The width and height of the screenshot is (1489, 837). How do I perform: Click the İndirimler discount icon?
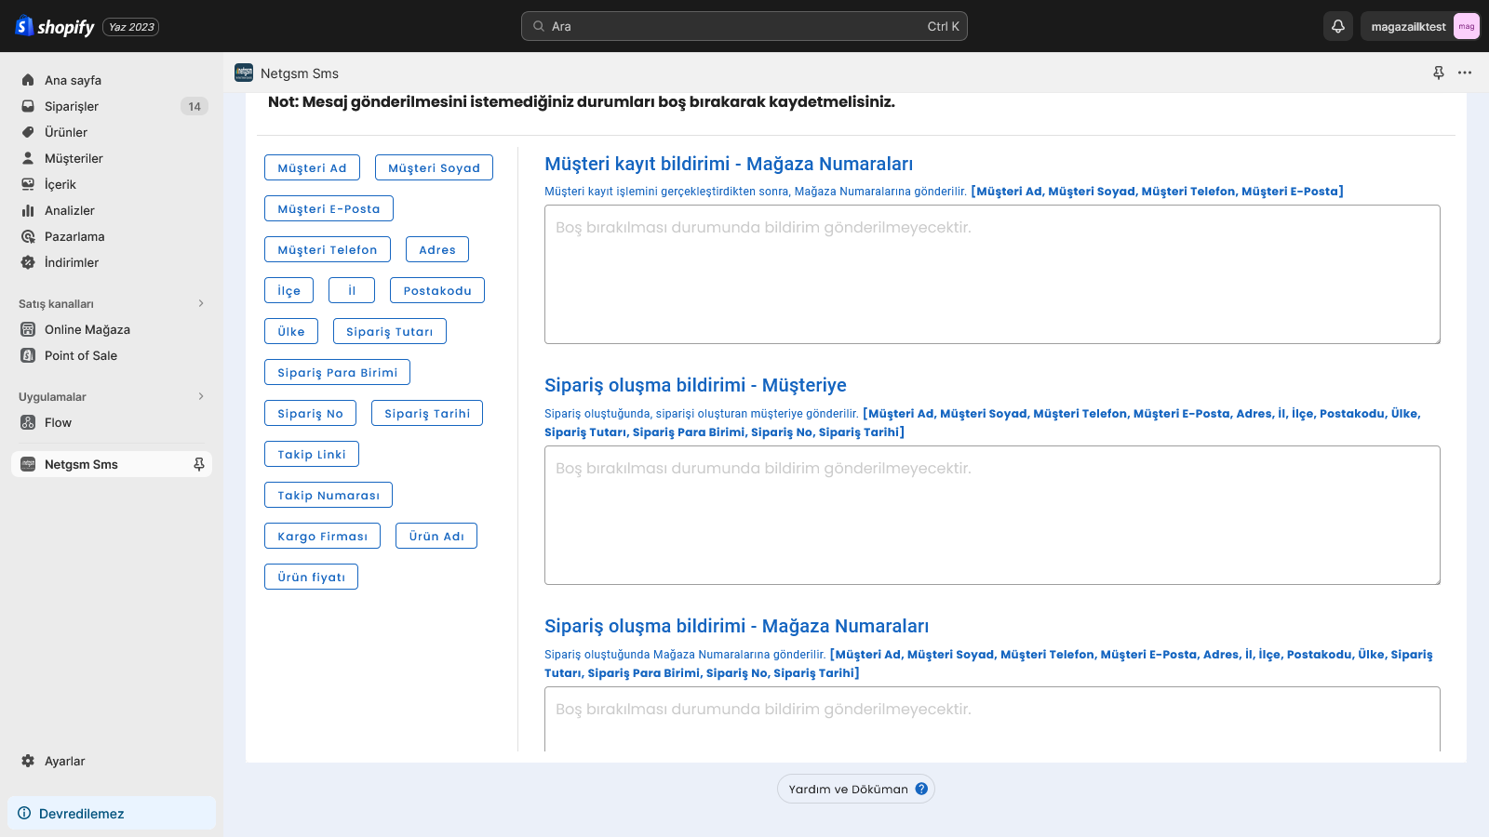[28, 262]
